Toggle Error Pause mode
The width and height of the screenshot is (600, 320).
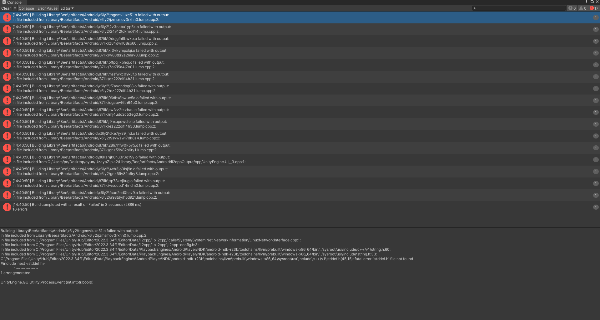[48, 8]
